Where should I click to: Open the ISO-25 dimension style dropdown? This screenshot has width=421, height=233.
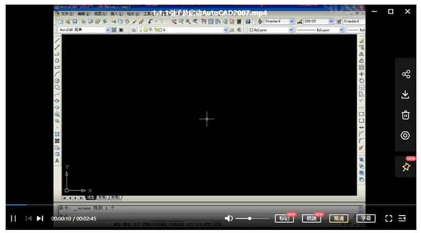tap(331, 22)
